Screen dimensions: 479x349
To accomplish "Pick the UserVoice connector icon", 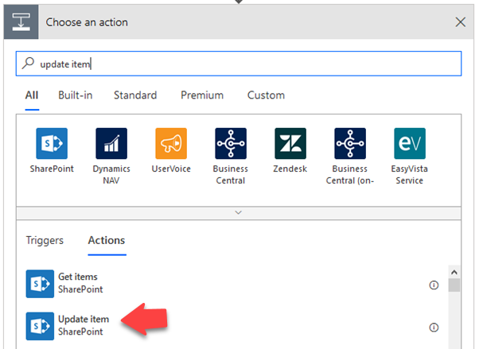I will tap(171, 144).
